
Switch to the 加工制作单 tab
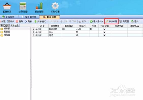point(29,17)
